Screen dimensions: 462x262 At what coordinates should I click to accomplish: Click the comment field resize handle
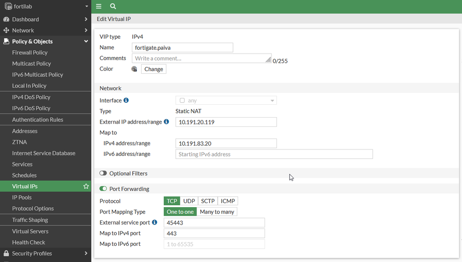[268, 60]
